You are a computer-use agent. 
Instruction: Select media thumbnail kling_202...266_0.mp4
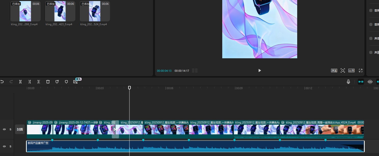point(25,11)
